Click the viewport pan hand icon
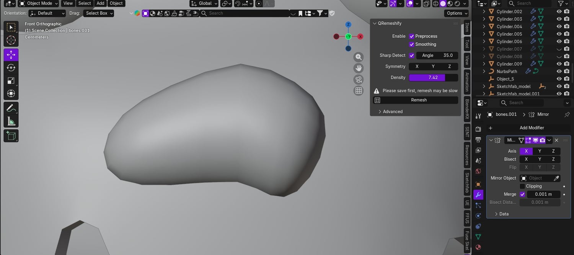574x255 pixels. pyautogui.click(x=359, y=68)
